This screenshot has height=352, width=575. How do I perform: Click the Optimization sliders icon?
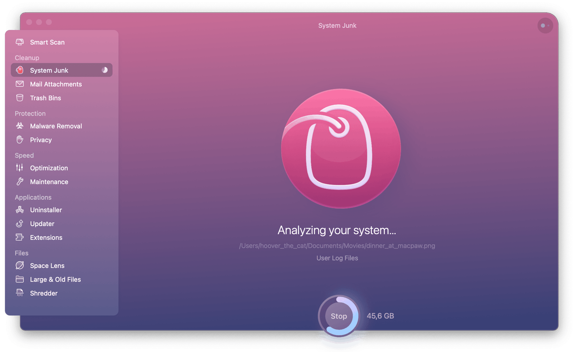[x=20, y=168]
